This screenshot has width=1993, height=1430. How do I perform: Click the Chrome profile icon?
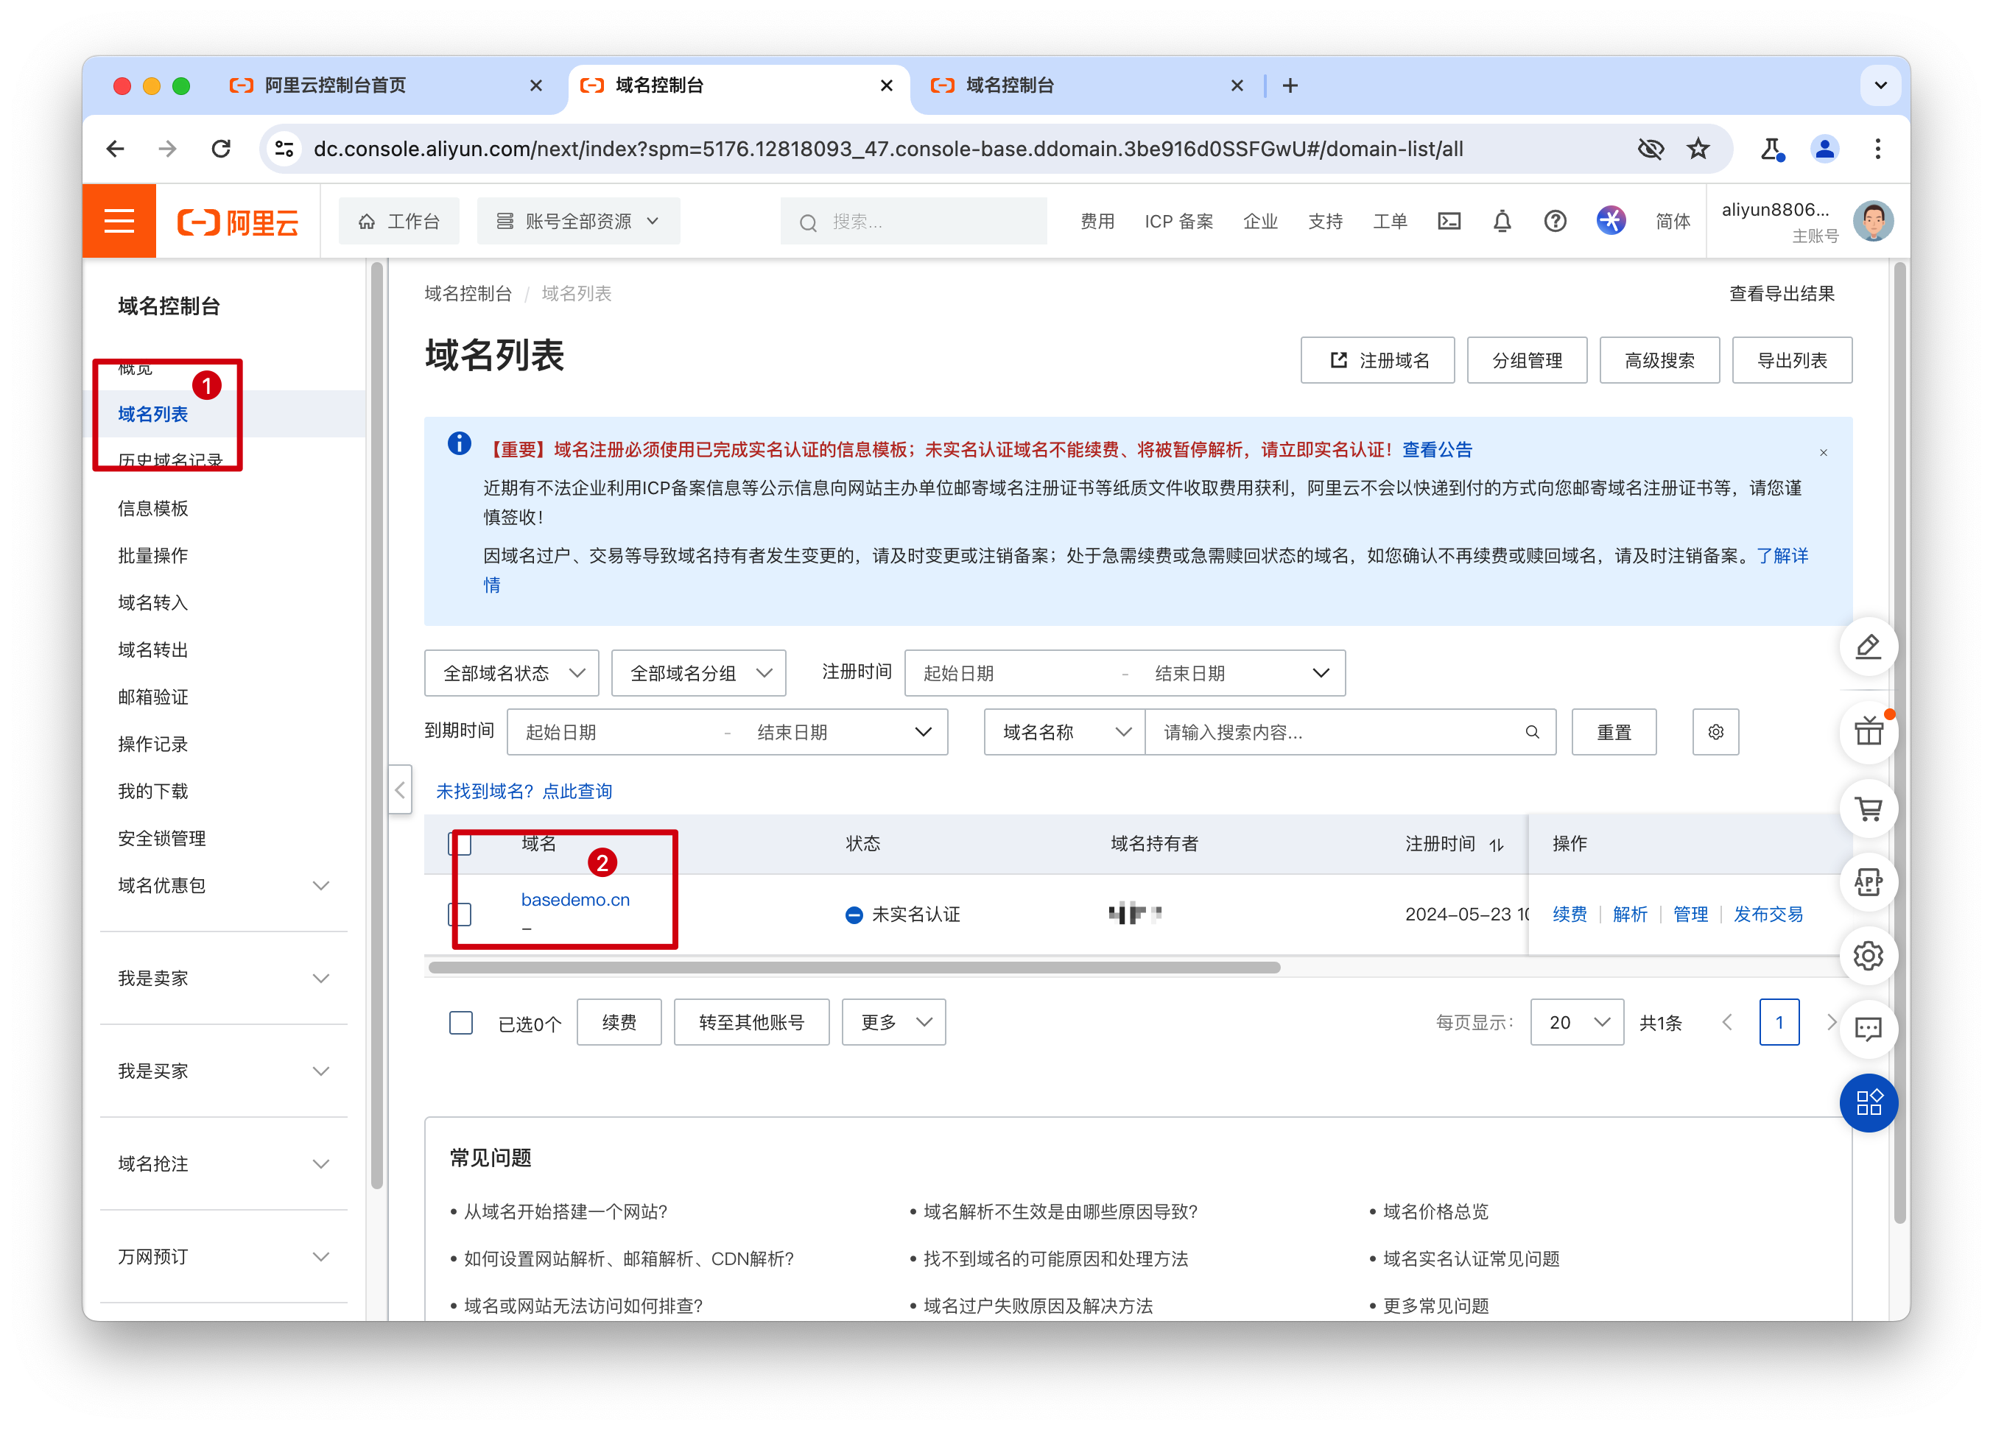pyautogui.click(x=1824, y=149)
